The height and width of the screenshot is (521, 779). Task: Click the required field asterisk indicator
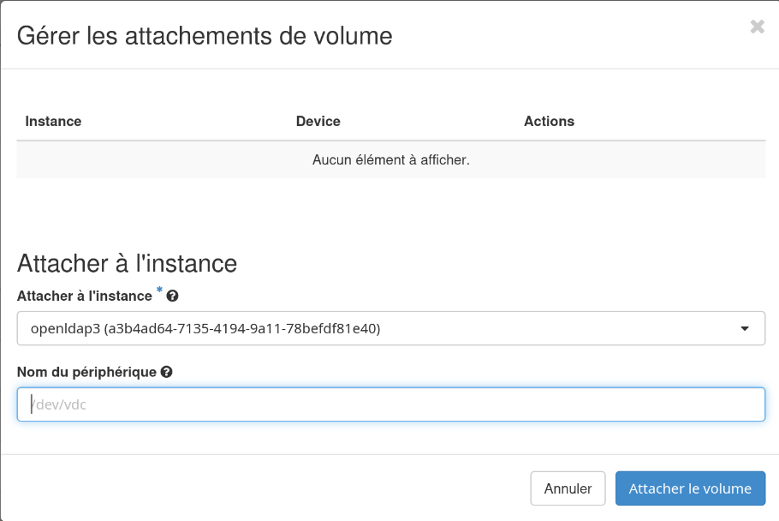(159, 292)
